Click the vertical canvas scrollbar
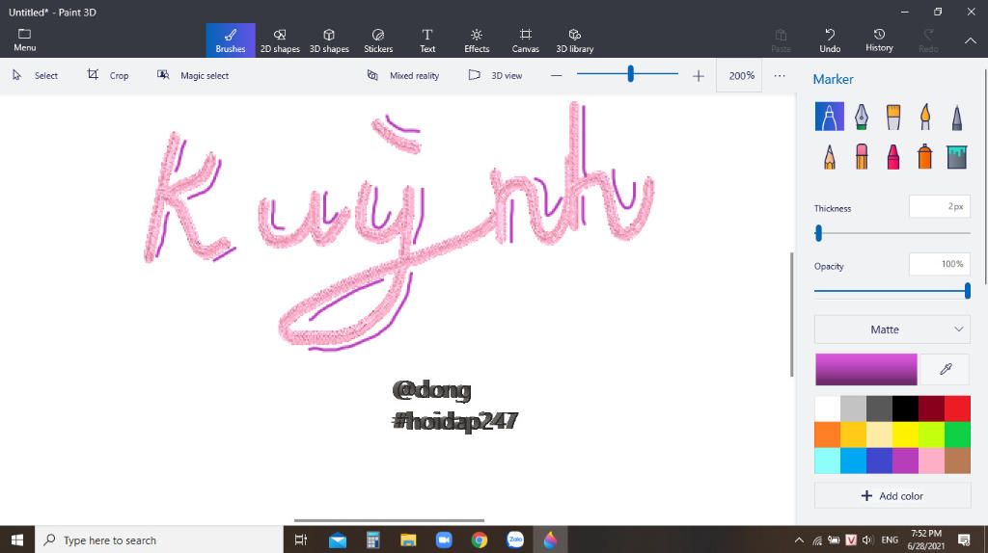The height and width of the screenshot is (553, 988). [792, 314]
